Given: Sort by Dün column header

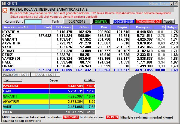Looking at the screenshot, I should [x=101, y=27].
